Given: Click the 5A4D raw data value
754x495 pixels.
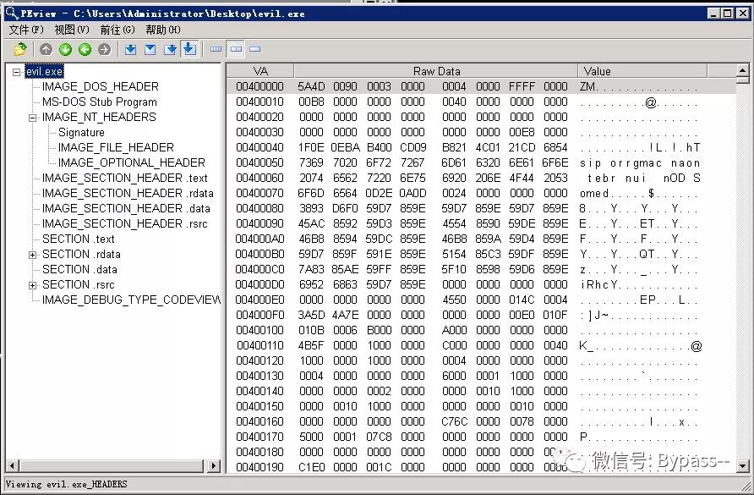Looking at the screenshot, I should coord(311,86).
